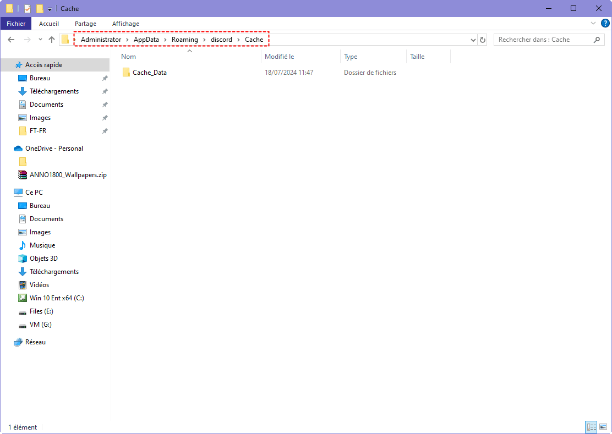Switch to the Affichage tab
The height and width of the screenshot is (434, 612).
(x=125, y=23)
